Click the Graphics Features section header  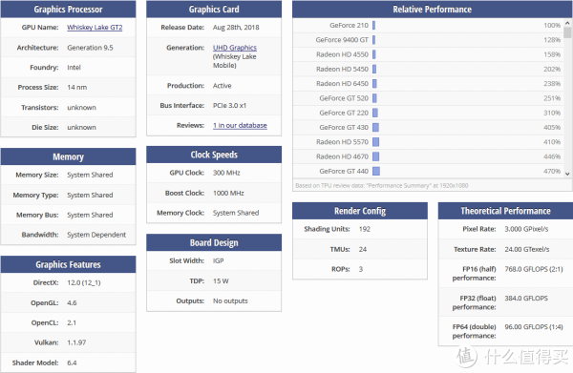coord(69,264)
